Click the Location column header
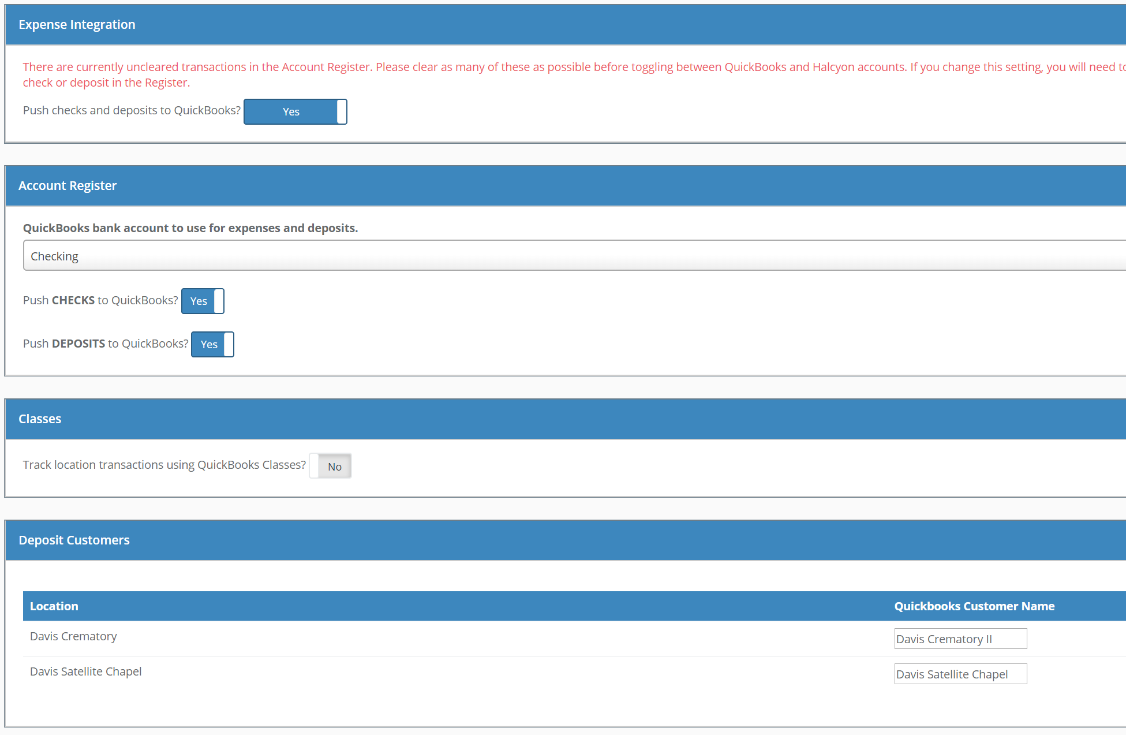Screen dimensions: 1126x735 [54, 606]
